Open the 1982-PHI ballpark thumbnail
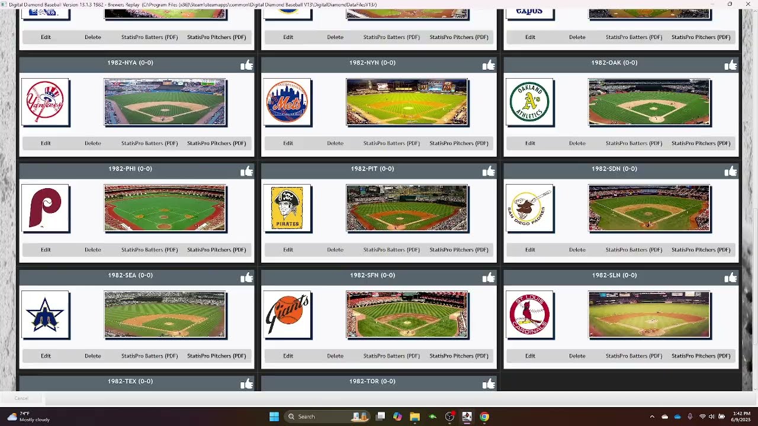 point(165,208)
